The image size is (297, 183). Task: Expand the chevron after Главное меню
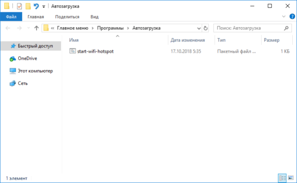(93, 28)
